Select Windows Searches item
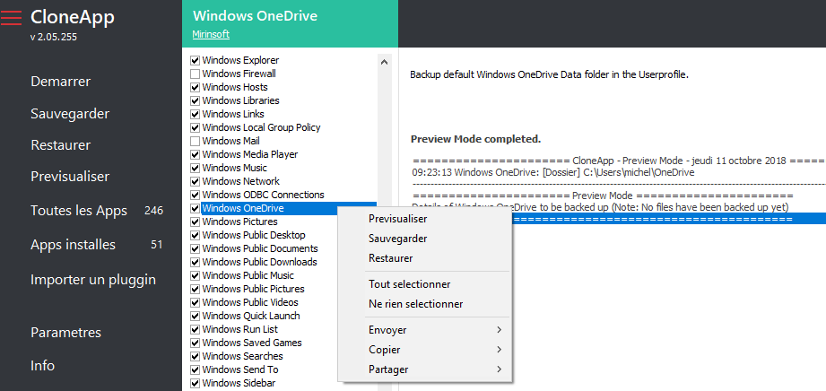 (x=242, y=356)
